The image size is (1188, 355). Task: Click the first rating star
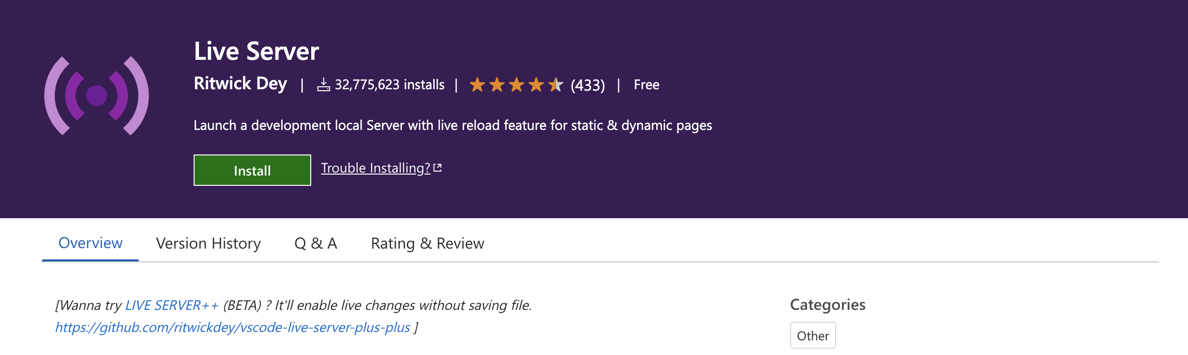(x=477, y=85)
